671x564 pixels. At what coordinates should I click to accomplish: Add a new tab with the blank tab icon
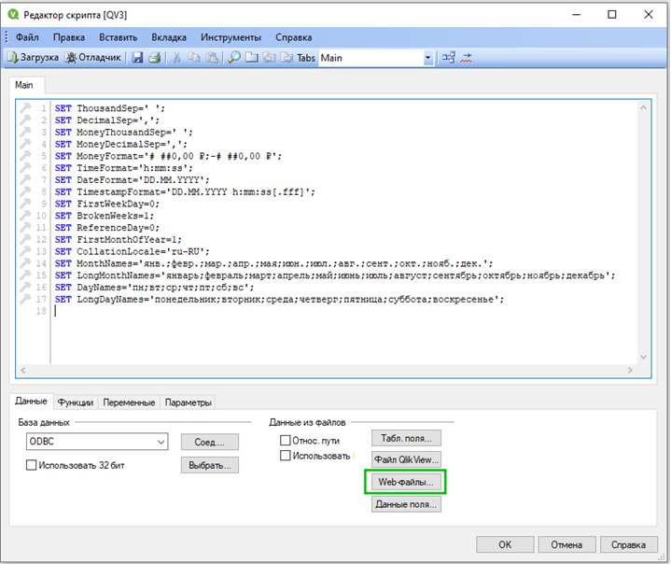click(252, 57)
